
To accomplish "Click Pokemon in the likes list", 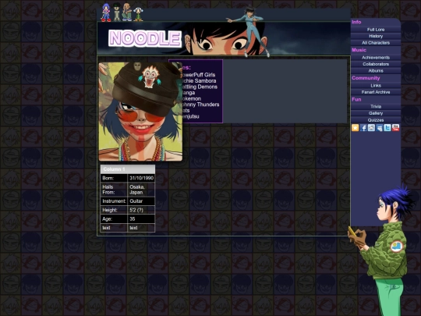I will [192, 98].
